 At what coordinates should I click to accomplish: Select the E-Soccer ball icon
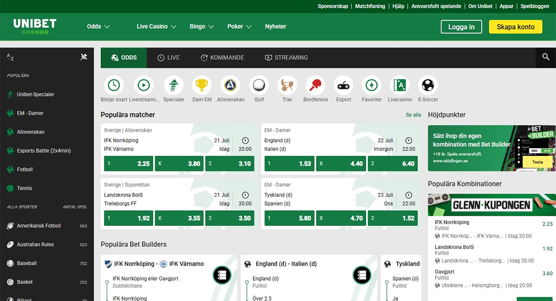coord(428,85)
